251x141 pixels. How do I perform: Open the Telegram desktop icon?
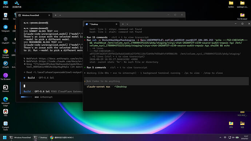5,28
